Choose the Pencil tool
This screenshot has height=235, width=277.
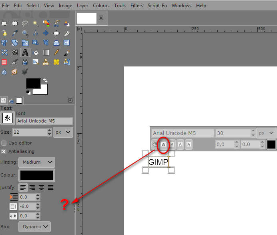(x=56, y=52)
